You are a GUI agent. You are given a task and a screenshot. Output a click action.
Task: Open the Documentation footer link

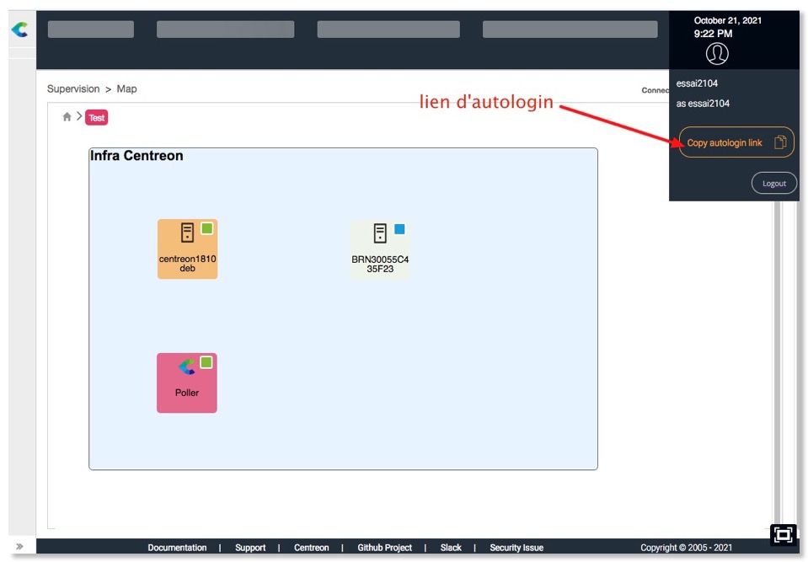point(177,547)
